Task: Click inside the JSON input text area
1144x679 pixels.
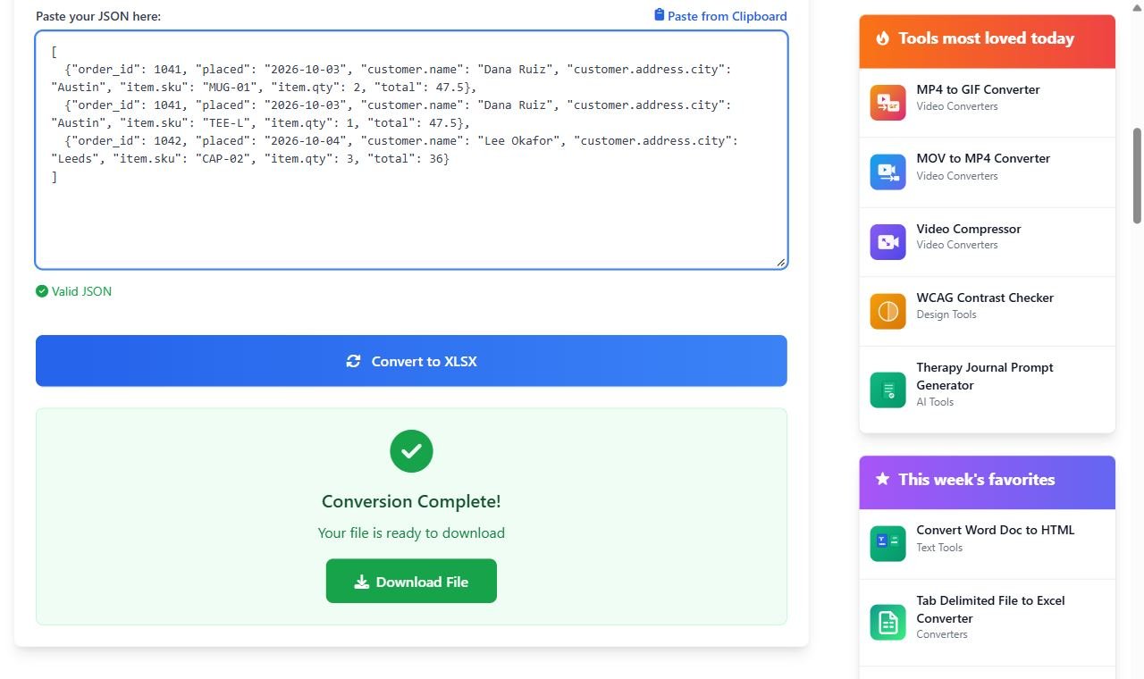Action: 411,150
